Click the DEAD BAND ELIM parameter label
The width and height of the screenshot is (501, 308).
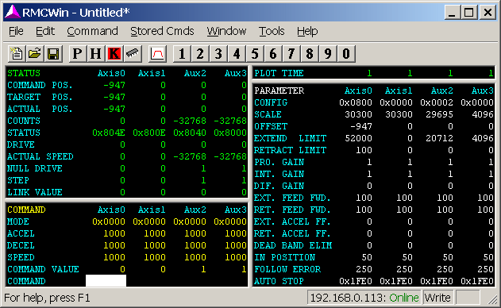pyautogui.click(x=293, y=245)
